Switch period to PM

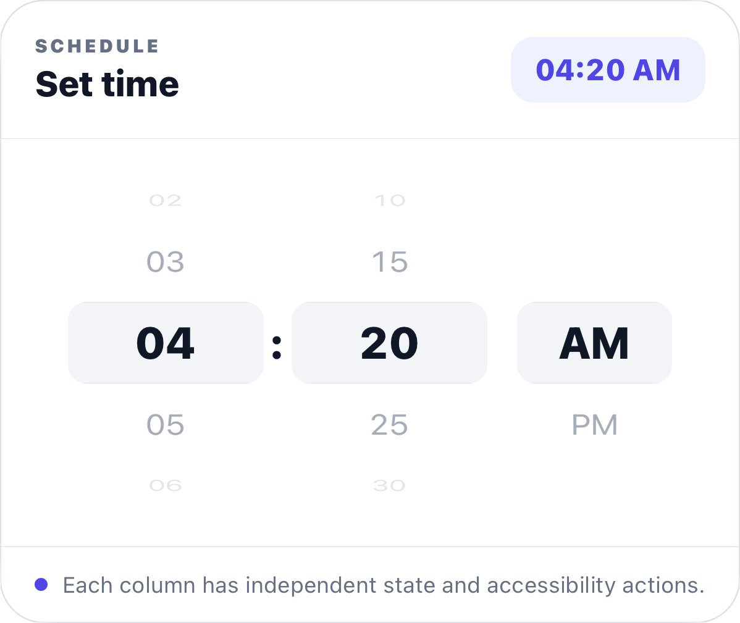click(x=595, y=425)
